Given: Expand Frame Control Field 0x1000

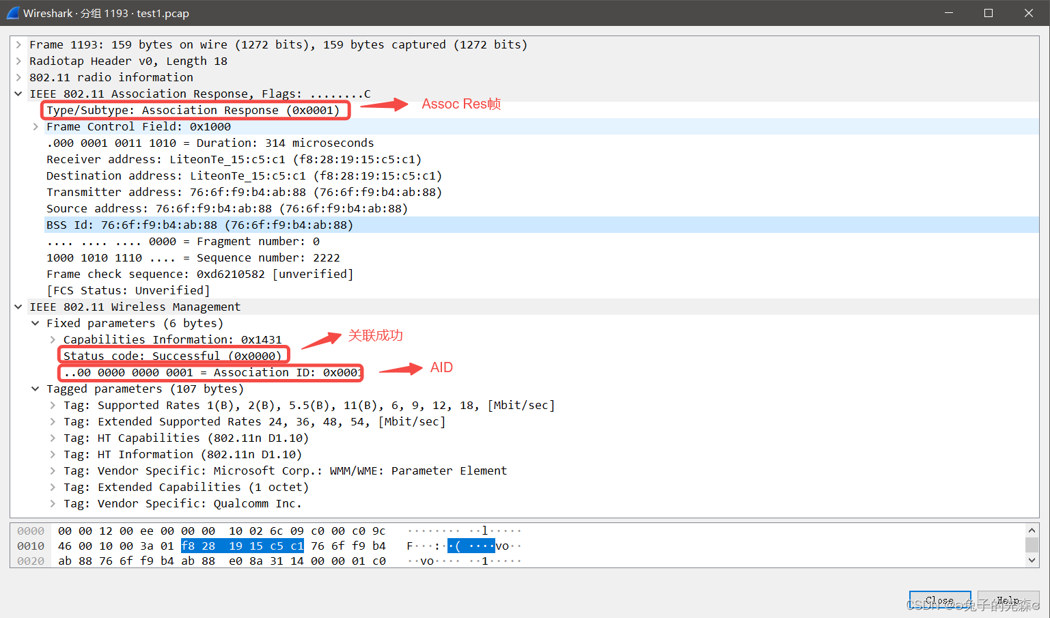Looking at the screenshot, I should 36,126.
